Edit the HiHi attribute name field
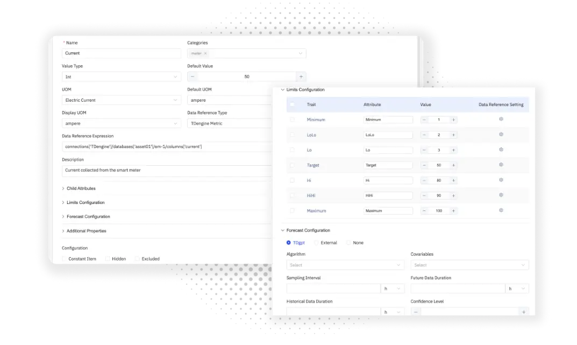 388,195
